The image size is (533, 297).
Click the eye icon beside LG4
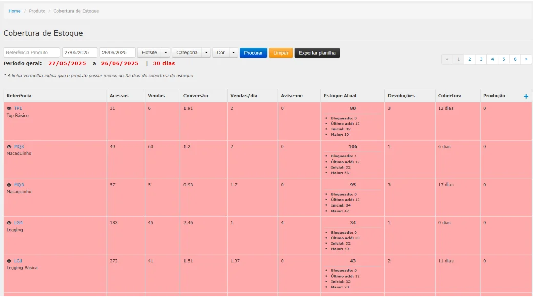coord(9,223)
